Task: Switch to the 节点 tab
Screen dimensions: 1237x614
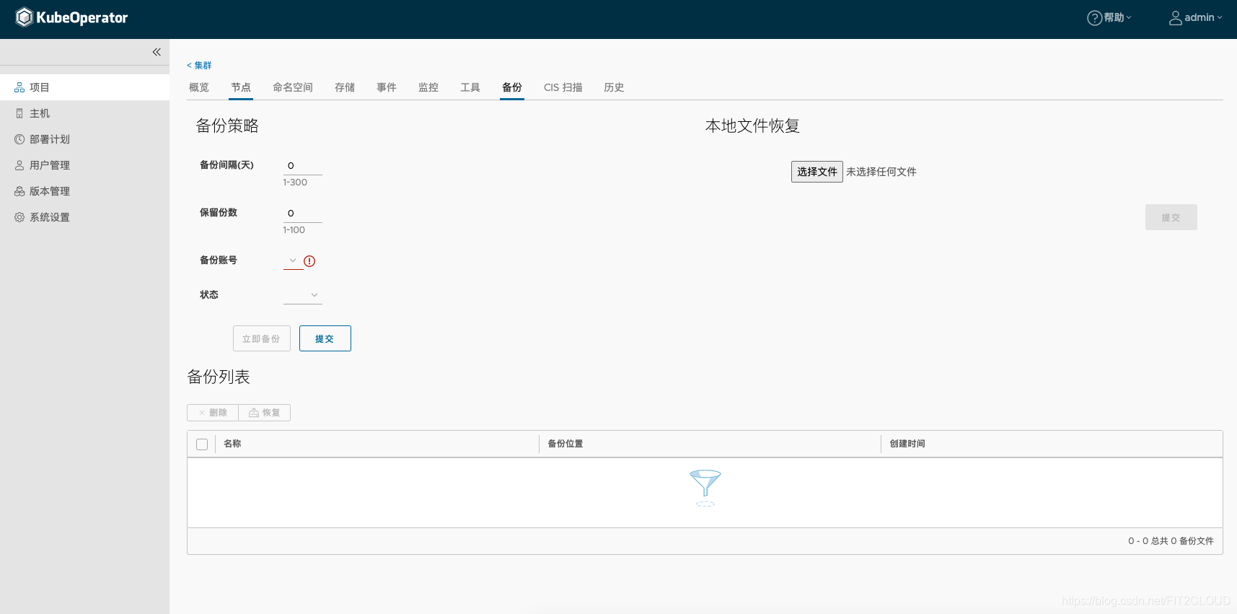Action: point(241,87)
